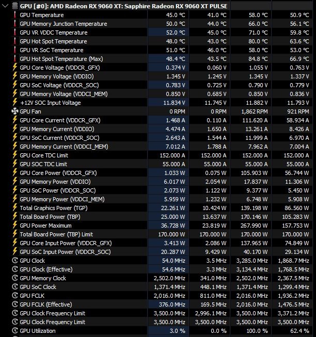Screen dimensions: 316x337
Task: Click lightning icon for Total Graphics Power (TGP)
Action: tap(14, 208)
